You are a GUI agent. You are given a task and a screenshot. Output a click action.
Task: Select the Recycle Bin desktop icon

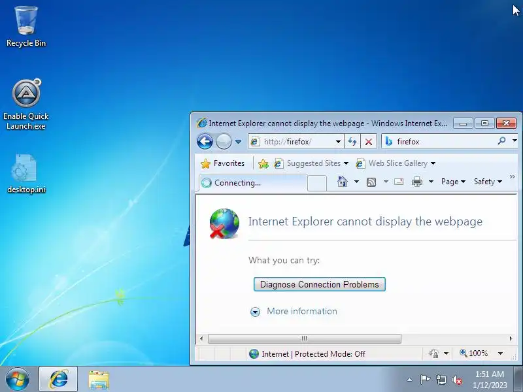point(26,27)
